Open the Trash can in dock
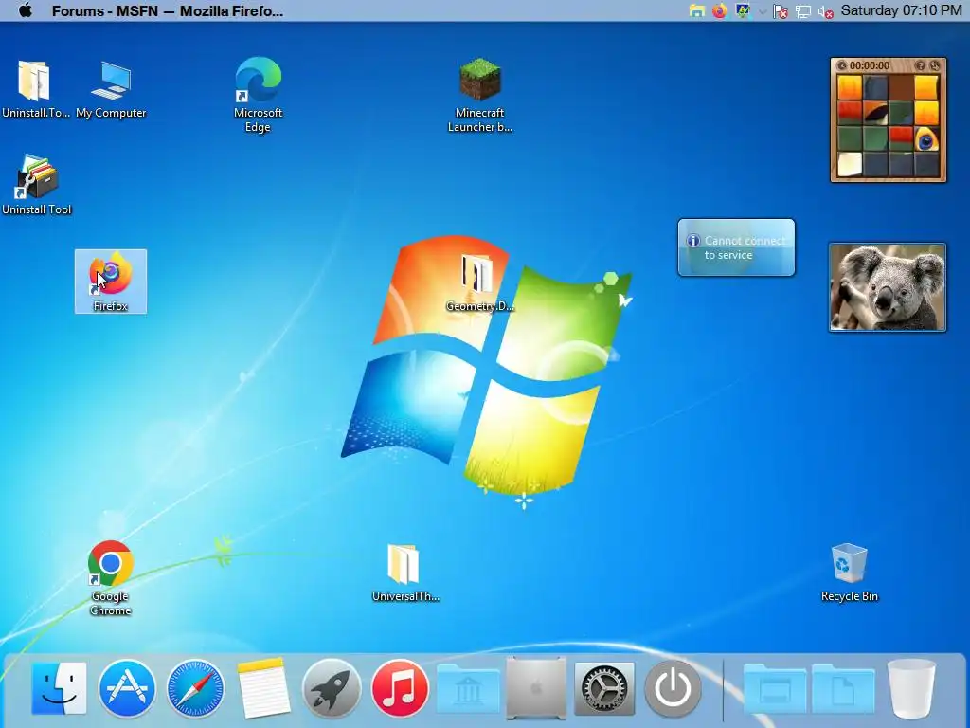Viewport: 970px width, 728px height. (911, 688)
